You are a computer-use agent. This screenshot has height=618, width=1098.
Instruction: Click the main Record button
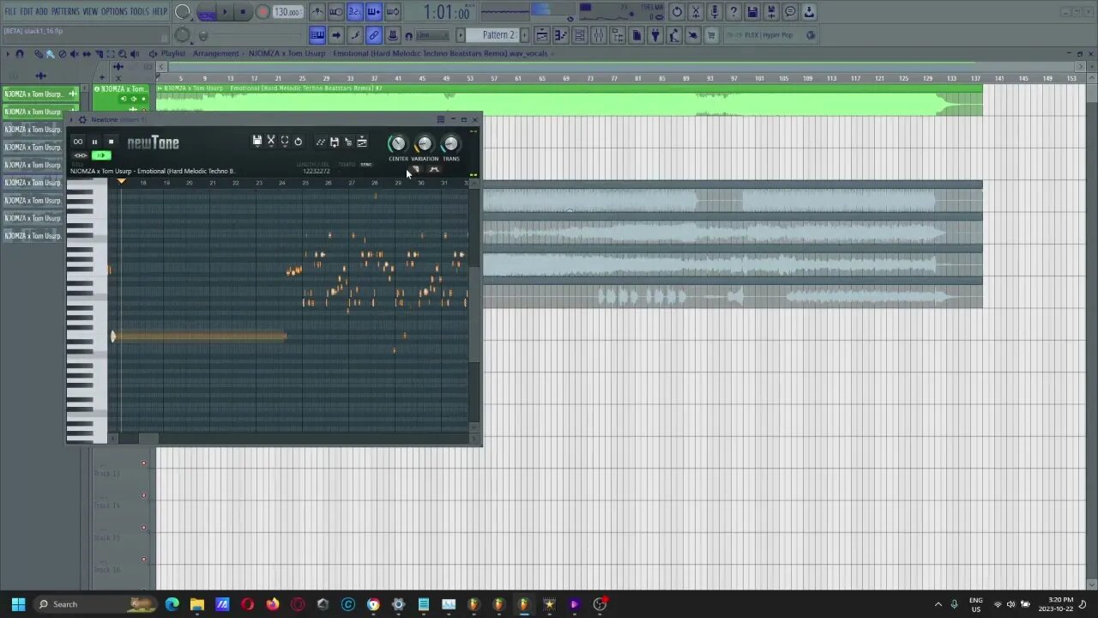[262, 12]
